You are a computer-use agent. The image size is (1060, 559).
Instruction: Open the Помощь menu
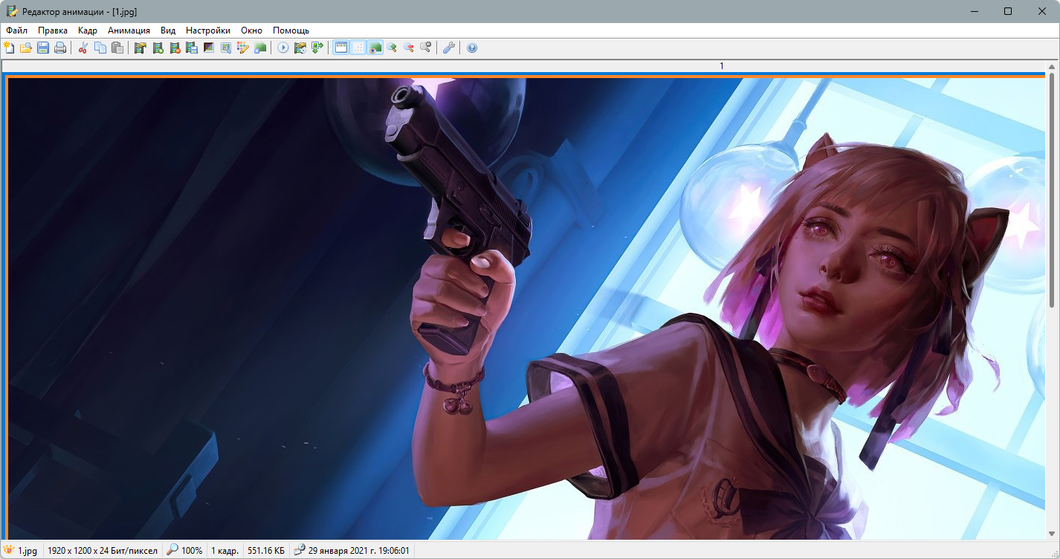(291, 30)
